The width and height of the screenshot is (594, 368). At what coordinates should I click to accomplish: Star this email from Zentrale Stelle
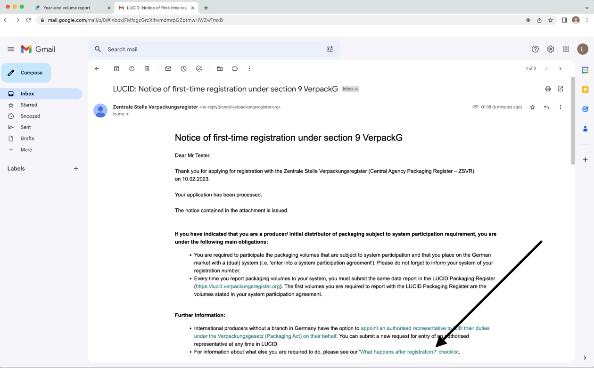(x=532, y=107)
